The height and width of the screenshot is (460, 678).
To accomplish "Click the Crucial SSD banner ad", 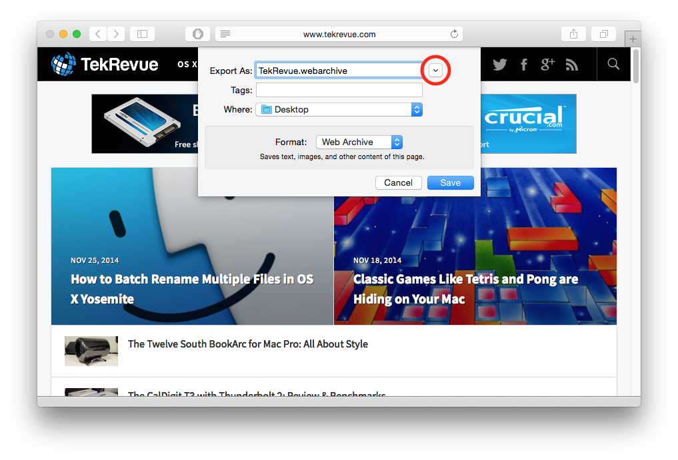I will coord(145,124).
